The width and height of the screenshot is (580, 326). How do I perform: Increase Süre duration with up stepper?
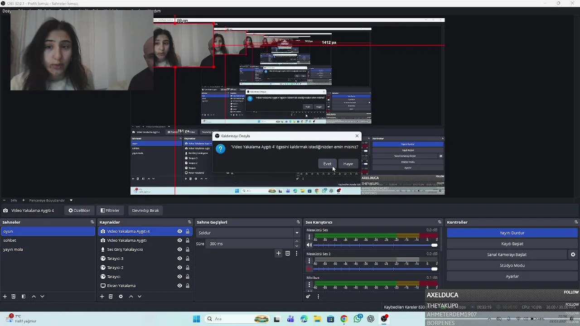[297, 241]
